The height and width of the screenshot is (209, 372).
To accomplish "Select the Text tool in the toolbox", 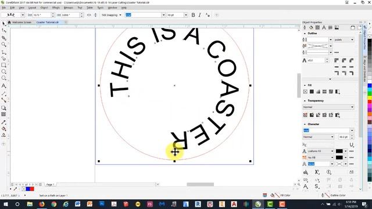I will 3,86.
